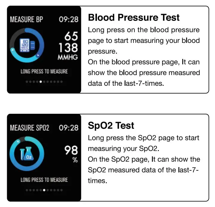Click the 65 diastolic reading

[71, 36]
